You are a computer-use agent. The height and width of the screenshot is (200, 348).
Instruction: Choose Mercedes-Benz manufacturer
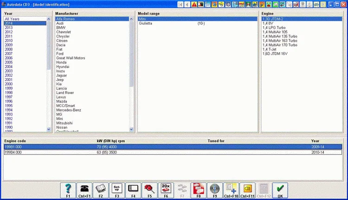click(92, 110)
